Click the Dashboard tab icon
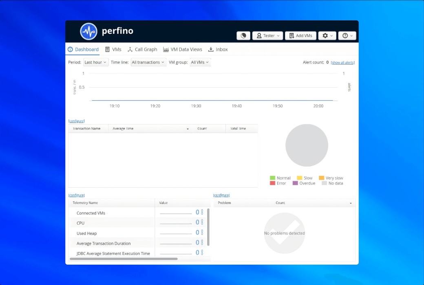The height and width of the screenshot is (285, 424). coord(70,49)
